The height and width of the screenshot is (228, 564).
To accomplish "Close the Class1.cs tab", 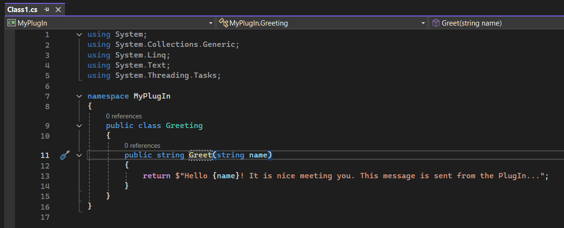I will point(58,10).
